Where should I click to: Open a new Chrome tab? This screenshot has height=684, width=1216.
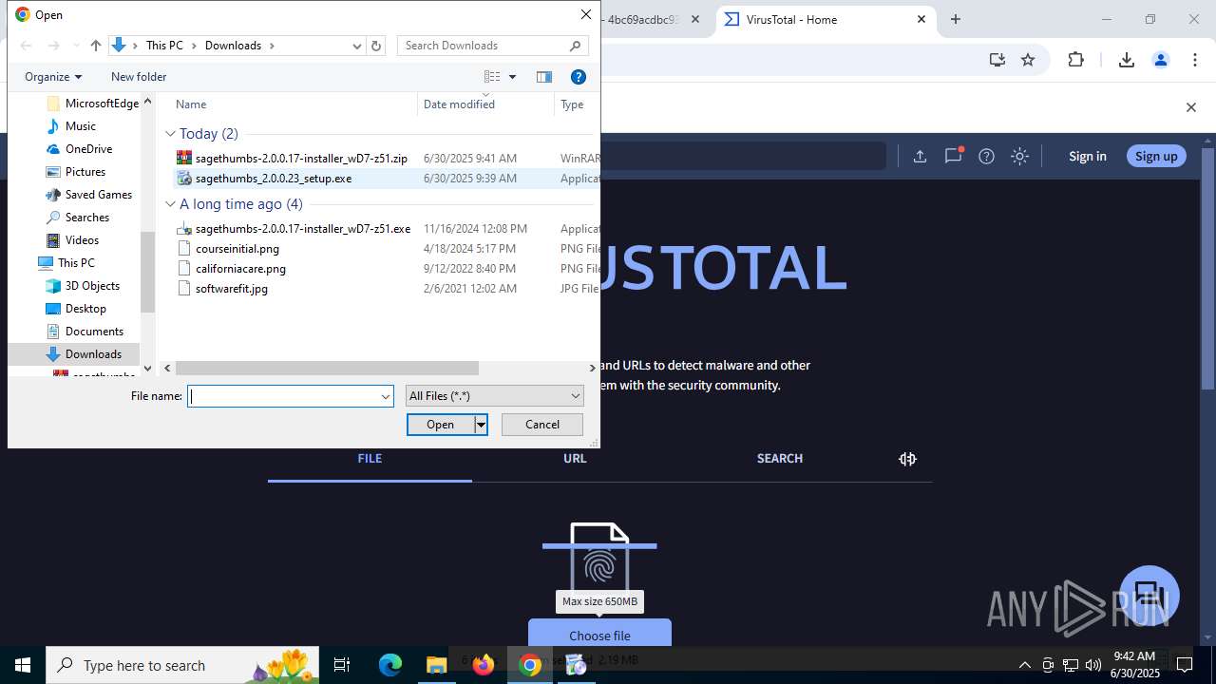pos(956,19)
